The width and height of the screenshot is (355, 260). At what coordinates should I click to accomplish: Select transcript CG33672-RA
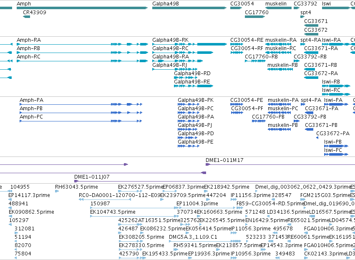click(311, 78)
